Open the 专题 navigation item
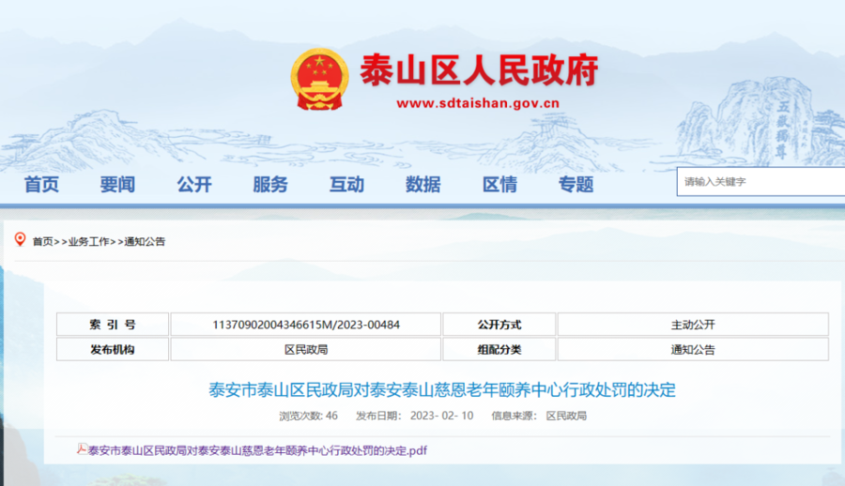The width and height of the screenshot is (845, 486). tap(576, 185)
